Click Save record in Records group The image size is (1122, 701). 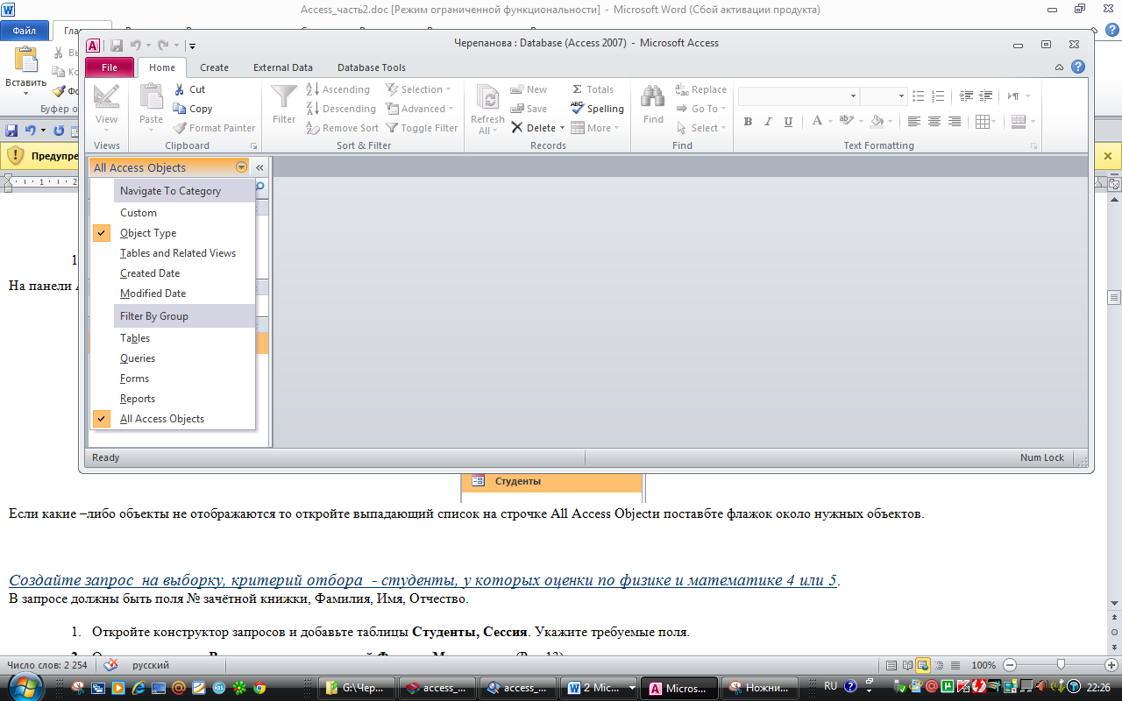click(x=529, y=109)
